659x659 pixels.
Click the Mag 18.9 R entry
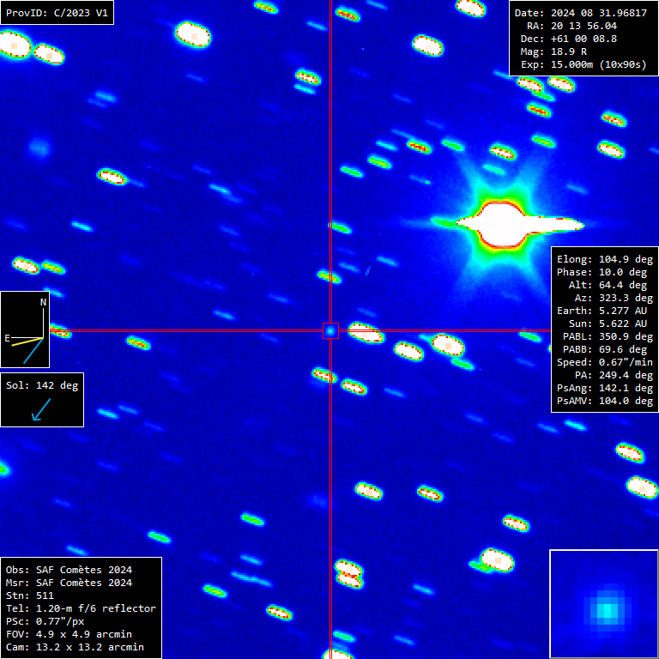[553, 51]
